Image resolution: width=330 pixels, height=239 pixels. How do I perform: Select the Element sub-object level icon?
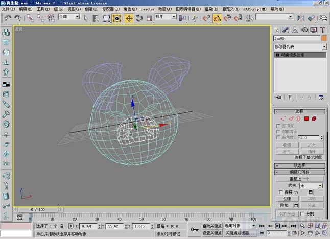click(x=314, y=118)
